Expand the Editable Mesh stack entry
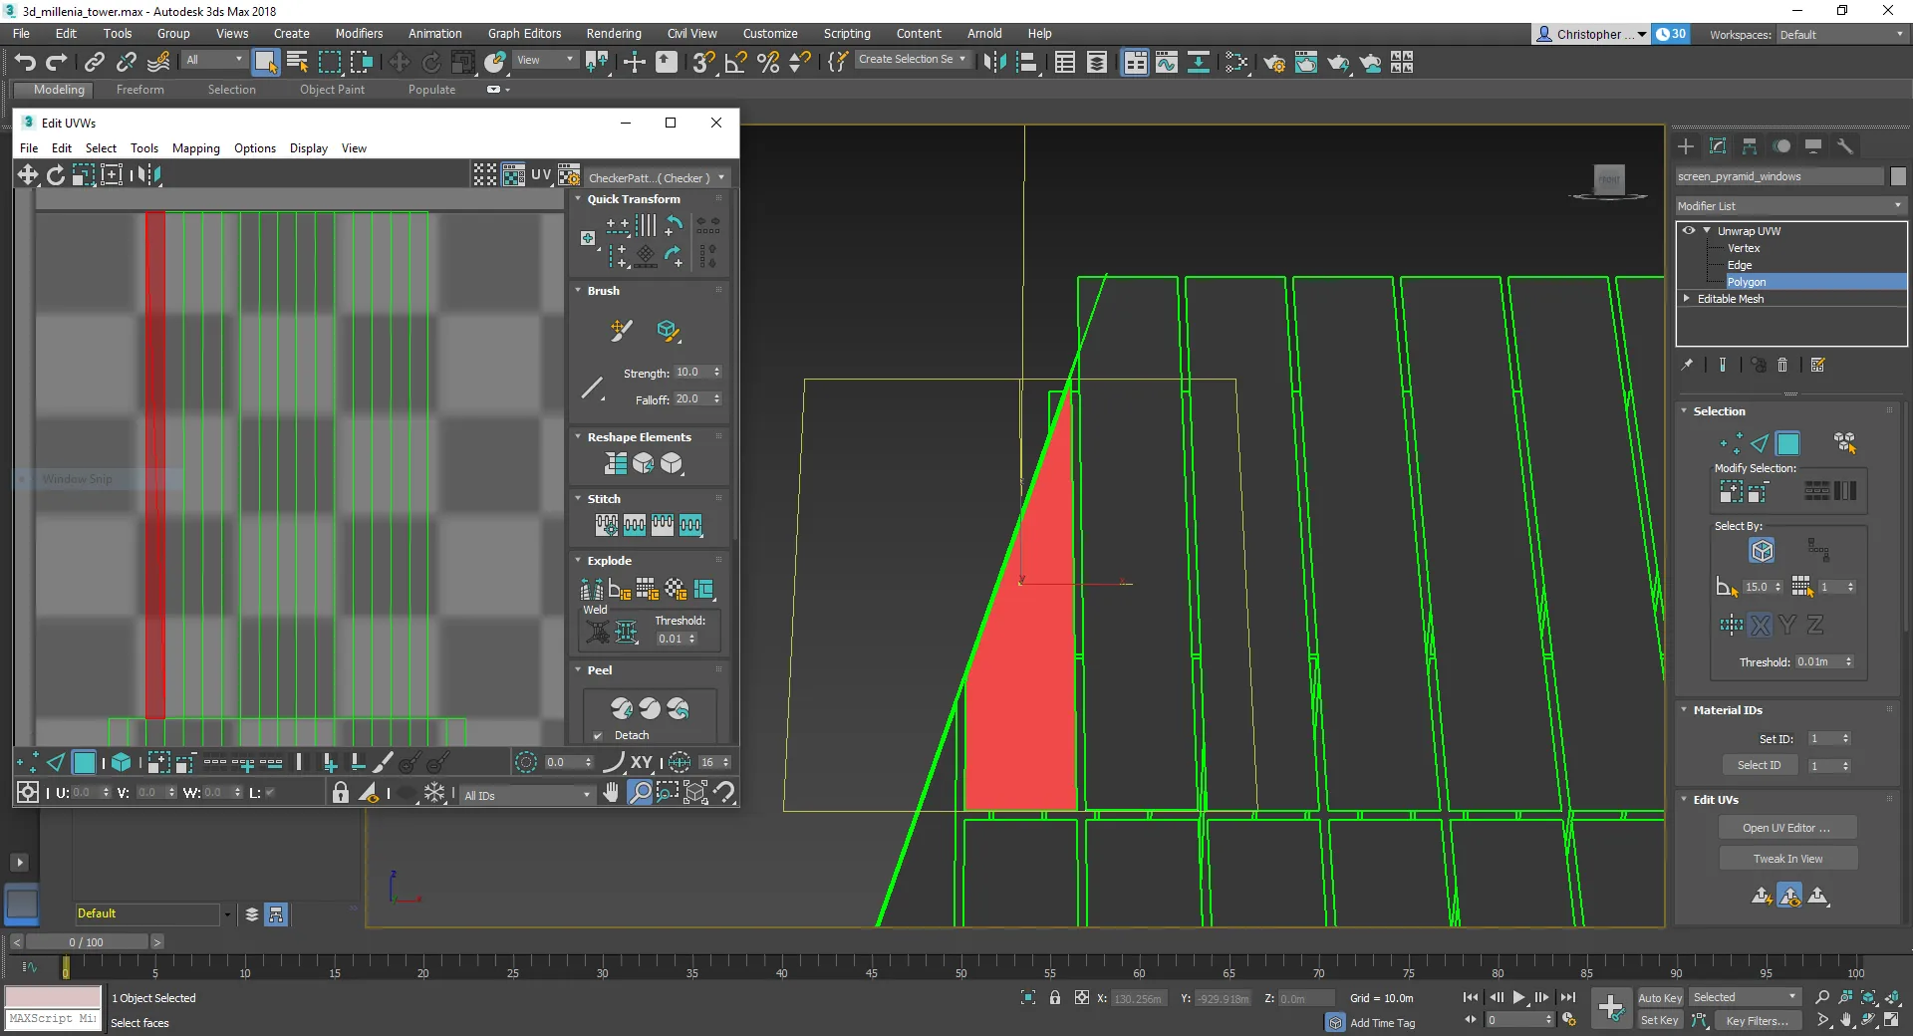This screenshot has height=1036, width=1913. click(1687, 298)
